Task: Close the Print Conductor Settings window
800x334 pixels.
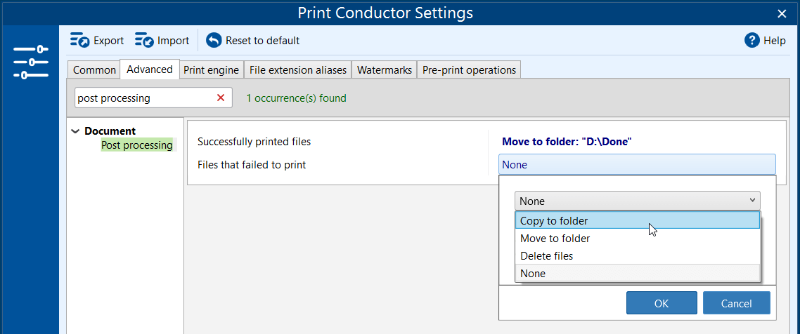Action: click(x=782, y=13)
